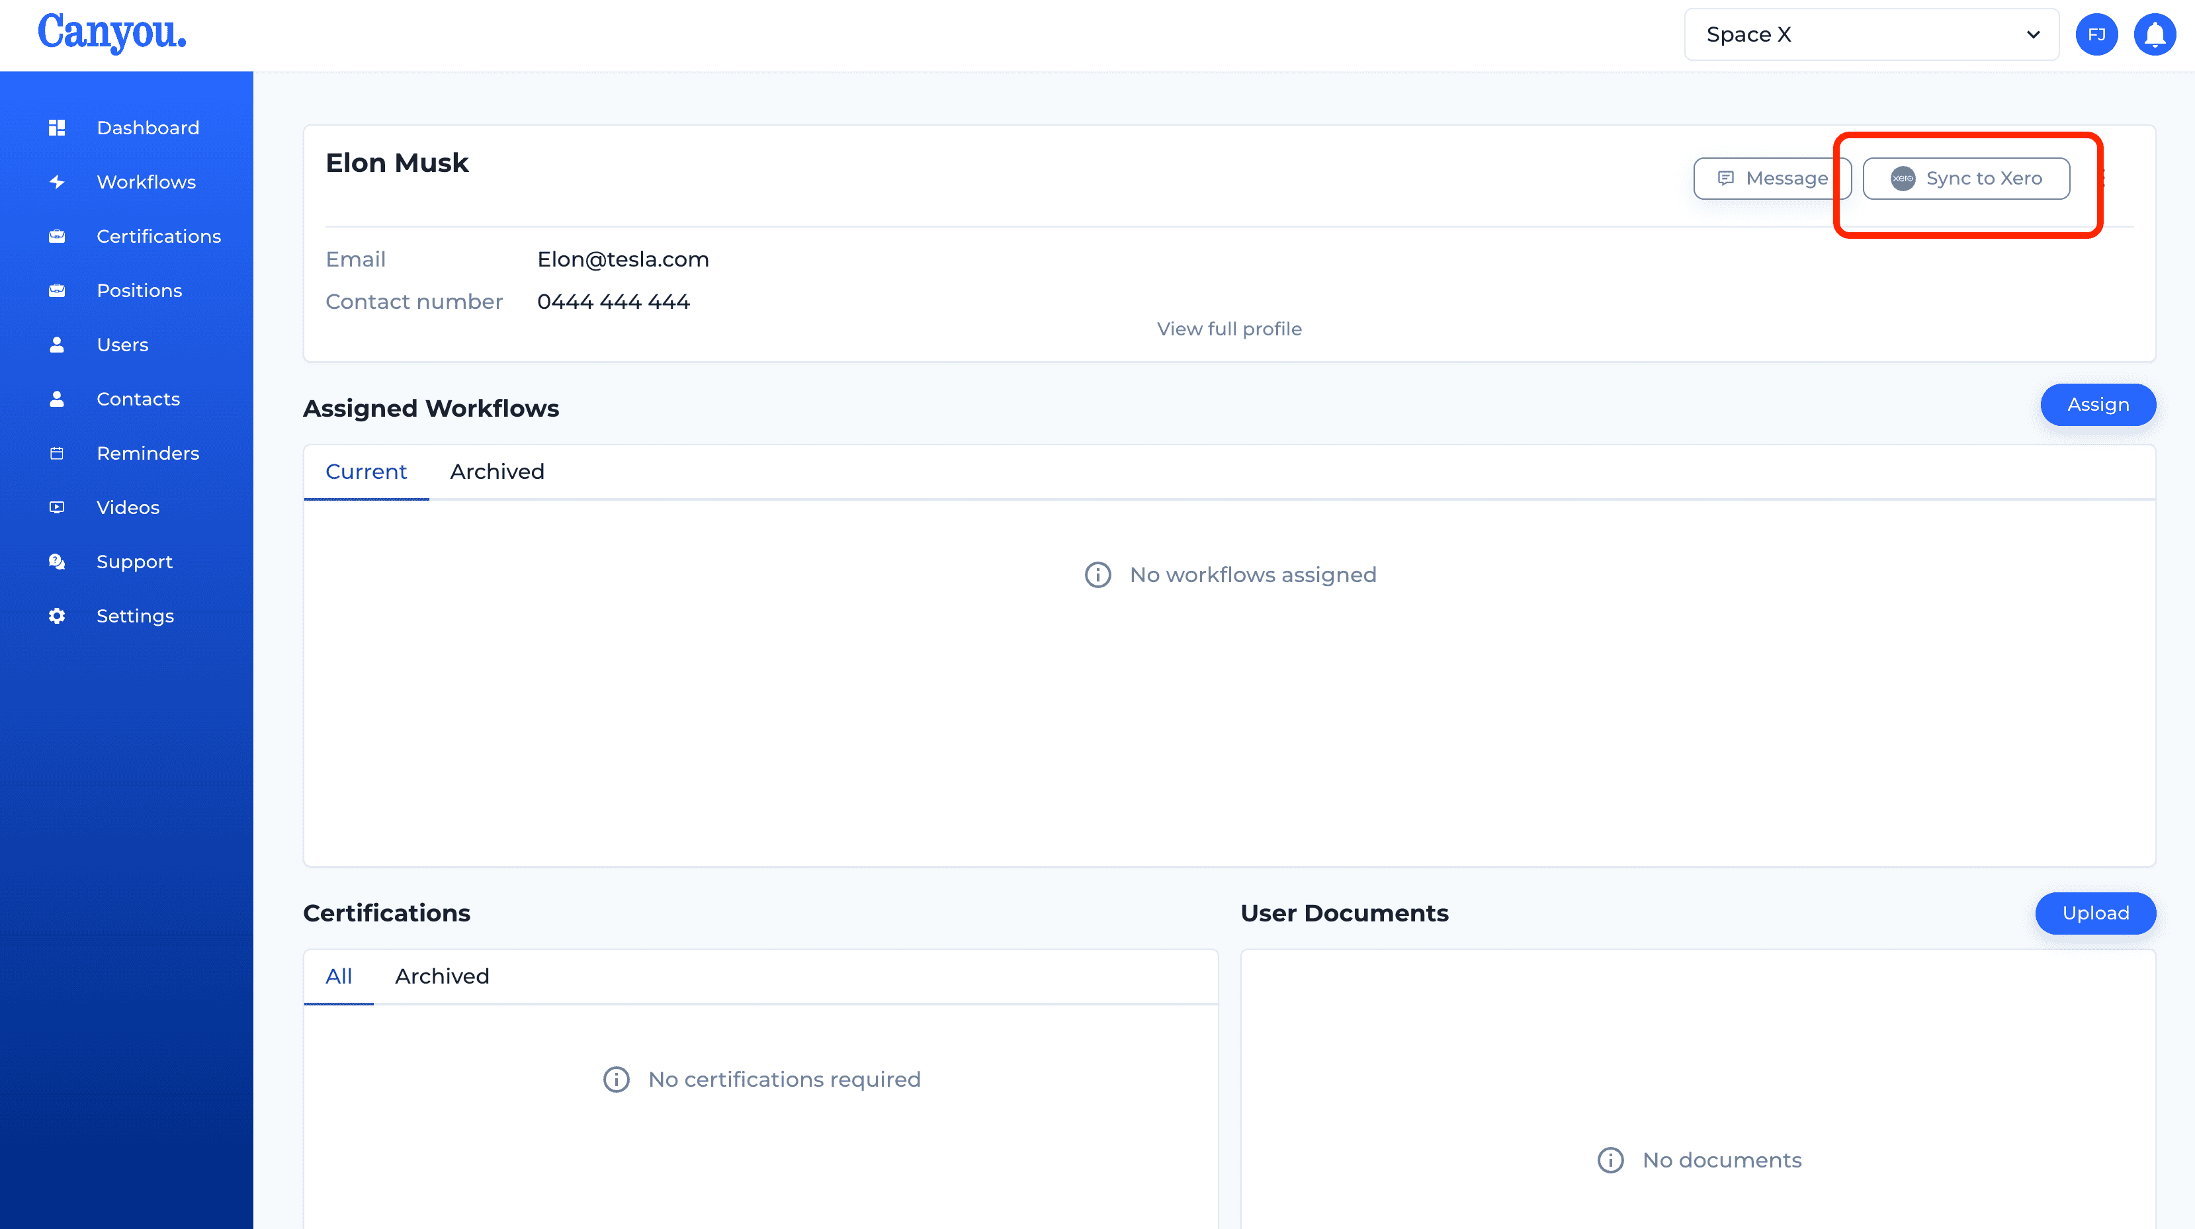
Task: Click the Assigned Workflows heading
Action: point(431,409)
